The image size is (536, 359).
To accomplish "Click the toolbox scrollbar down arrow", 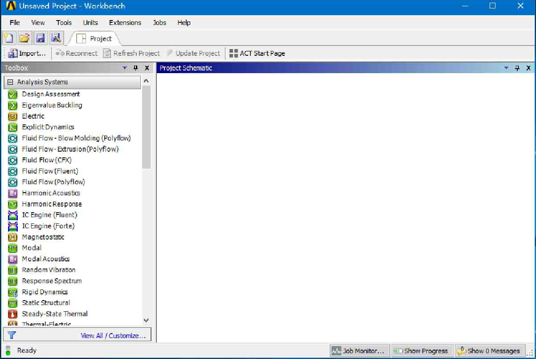I will point(146,320).
